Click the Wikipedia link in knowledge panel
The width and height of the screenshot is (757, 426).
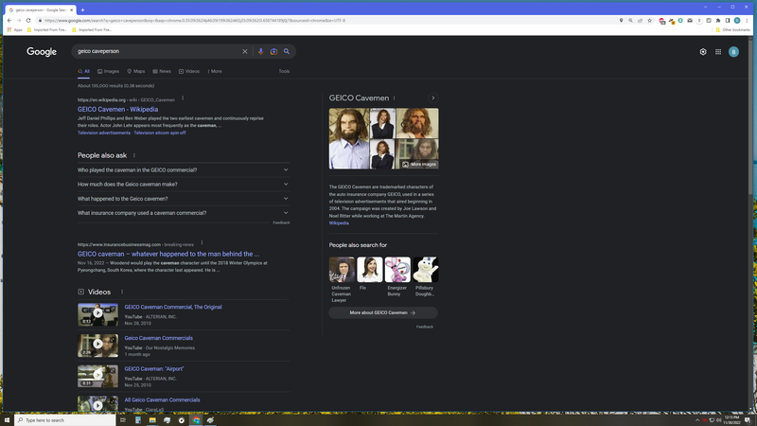(339, 223)
